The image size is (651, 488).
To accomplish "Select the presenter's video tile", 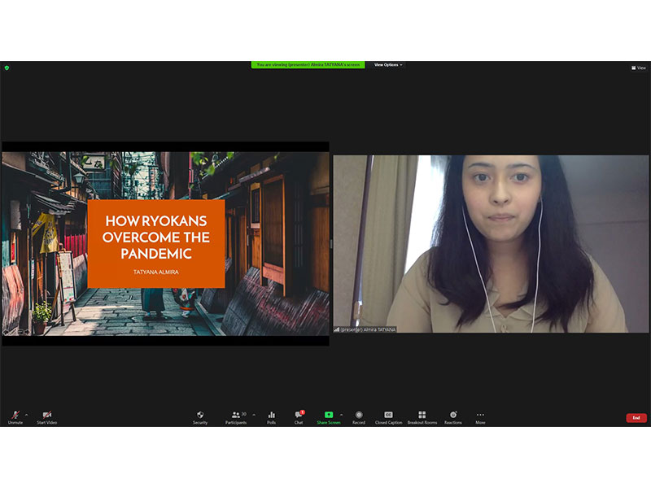I will point(491,244).
